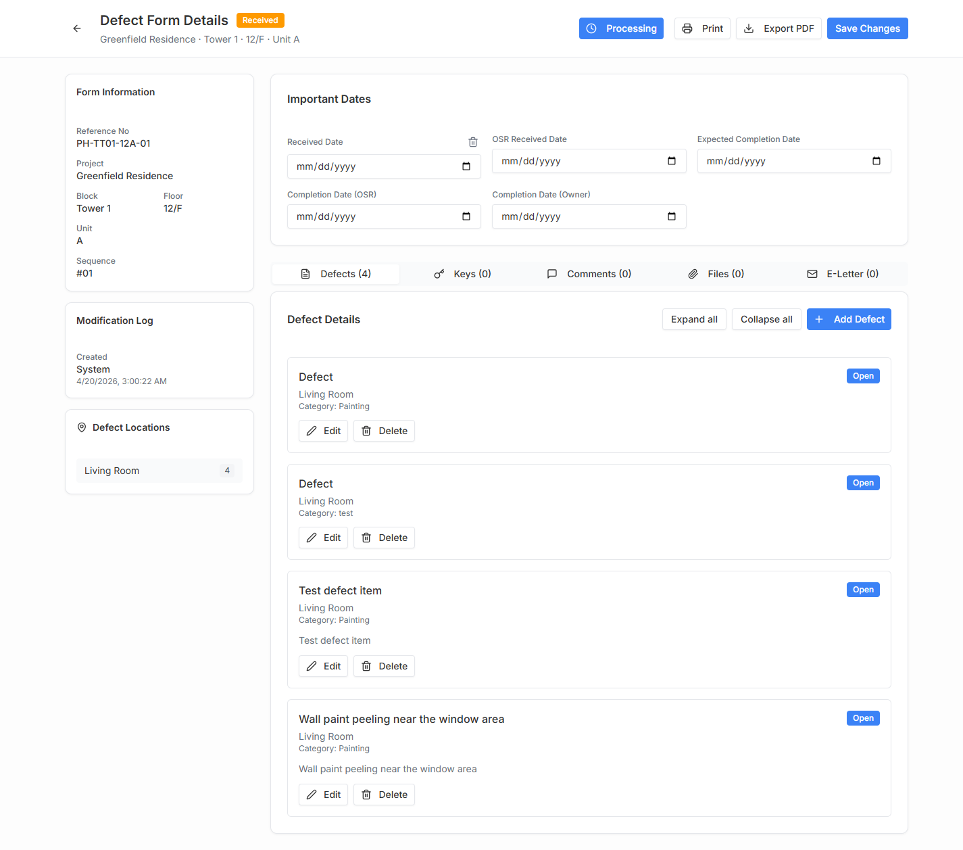This screenshot has width=963, height=850.
Task: Open calendar picker for Received Date
Action: click(466, 166)
